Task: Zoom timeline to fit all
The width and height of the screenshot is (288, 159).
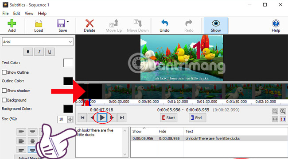Action: coord(275,119)
